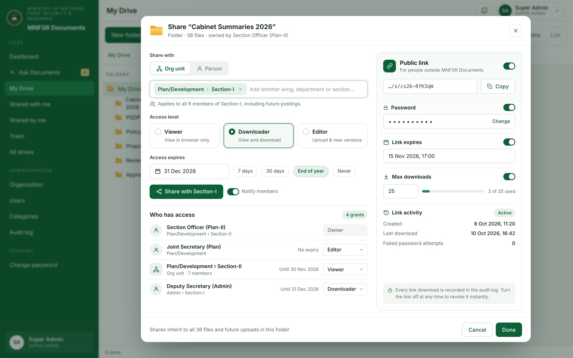This screenshot has width=573, height=358.
Task: Choose the 30 days expiry preset
Action: 275,171
